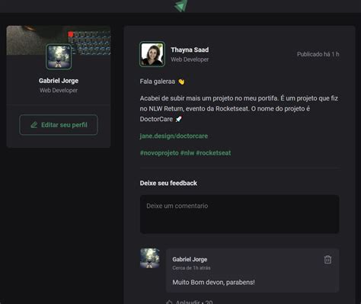Click the commenter avatar beside the comment
The height and width of the screenshot is (304, 361).
(x=150, y=258)
